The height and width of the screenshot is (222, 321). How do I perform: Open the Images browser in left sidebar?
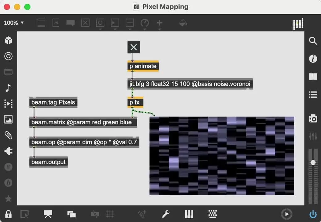click(x=8, y=119)
